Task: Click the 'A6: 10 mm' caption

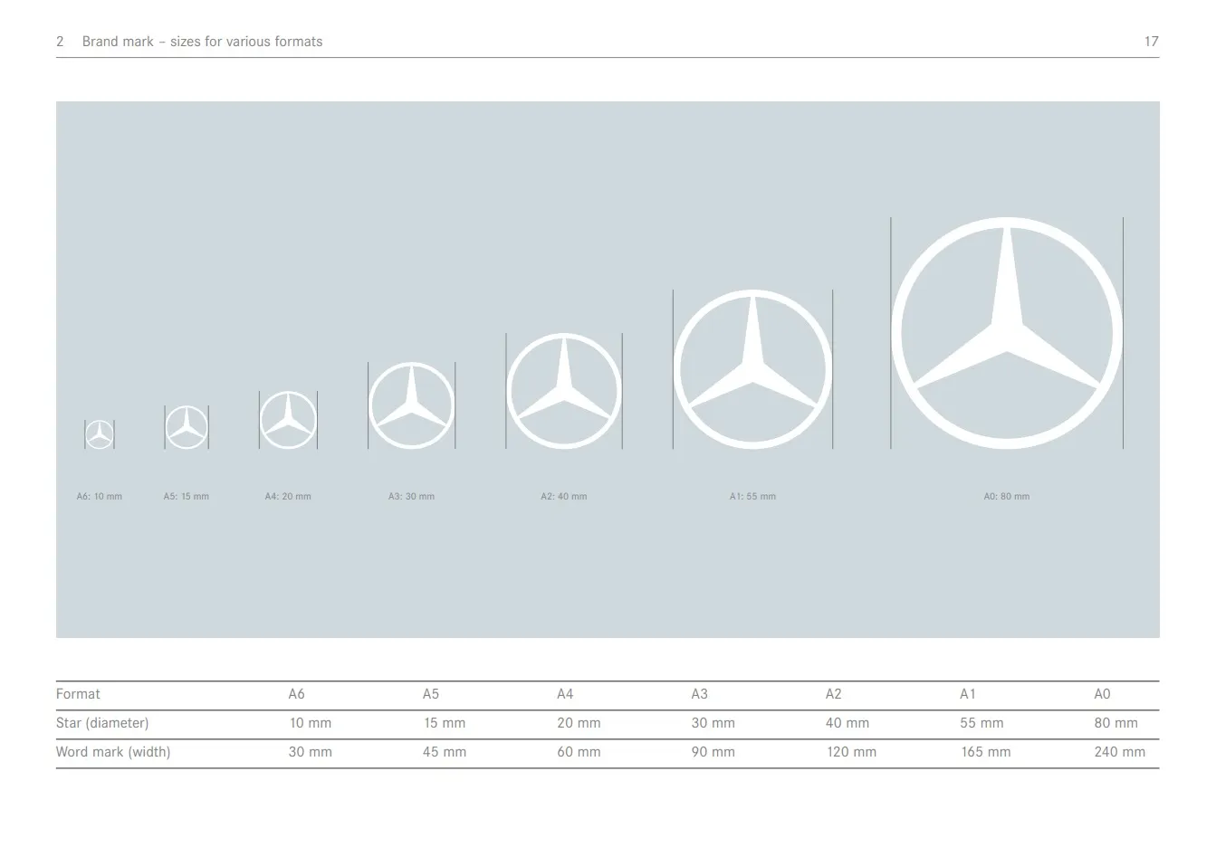Action: (x=100, y=497)
